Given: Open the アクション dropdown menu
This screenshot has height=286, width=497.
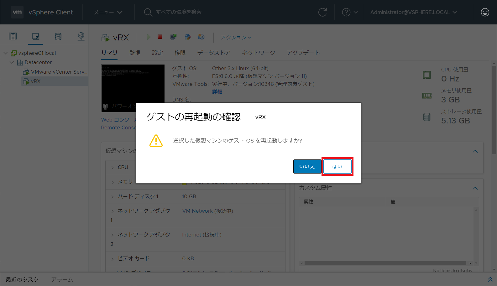Looking at the screenshot, I should coord(236,37).
